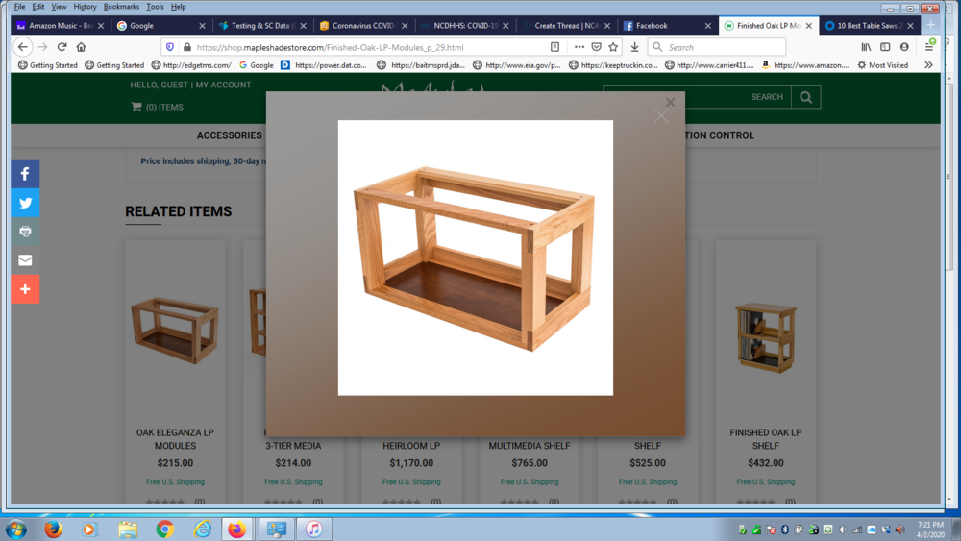The image size is (961, 541).
Task: Switch to Amazon Music tab
Action: 60,26
